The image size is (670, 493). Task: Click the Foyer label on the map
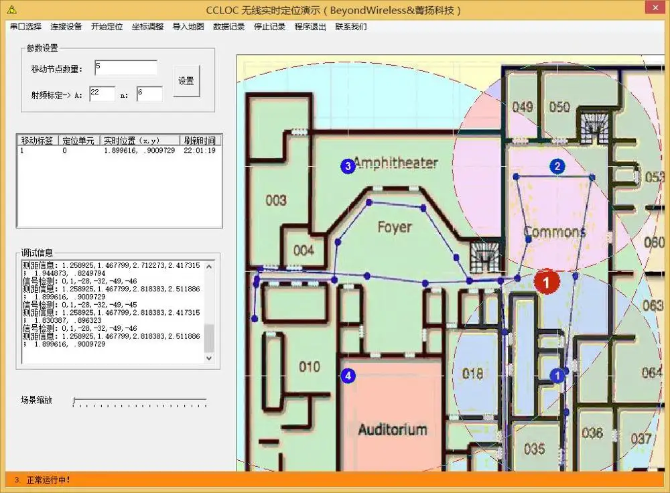(395, 227)
